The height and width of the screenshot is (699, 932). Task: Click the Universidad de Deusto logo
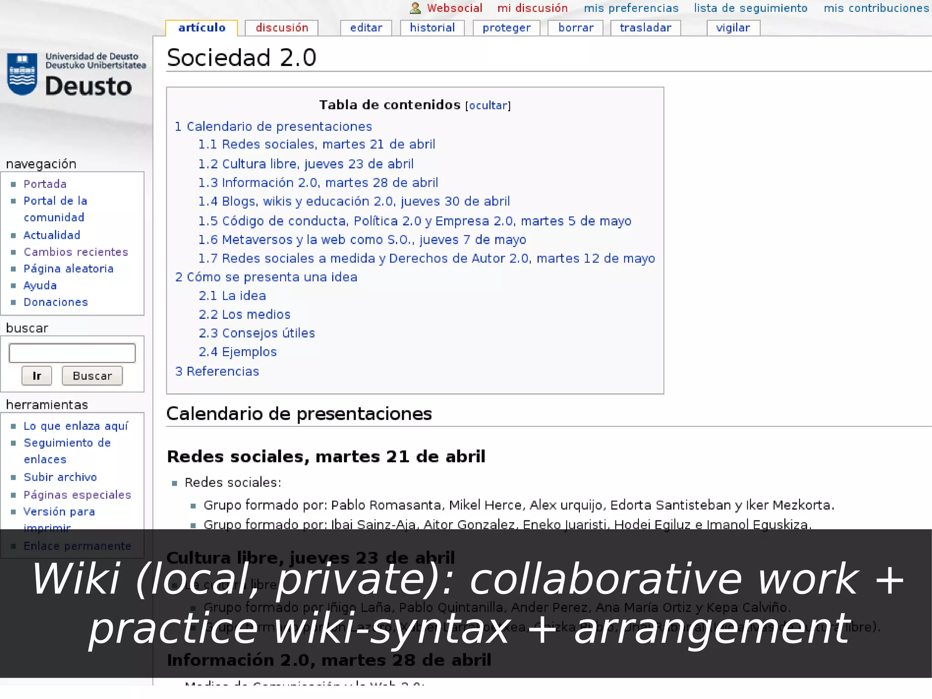point(76,75)
